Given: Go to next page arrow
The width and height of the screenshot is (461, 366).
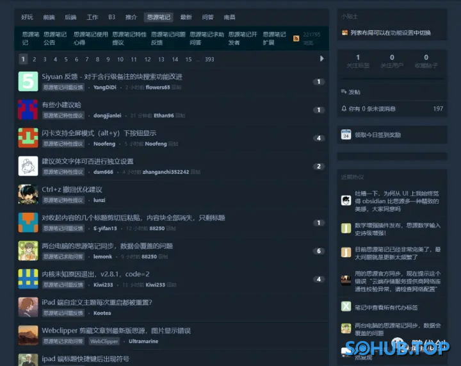Looking at the screenshot, I should pyautogui.click(x=321, y=58).
